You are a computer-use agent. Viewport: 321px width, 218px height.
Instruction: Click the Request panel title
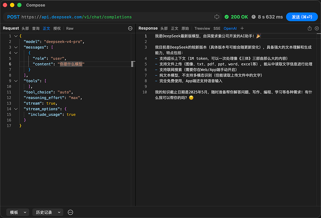coord(11,28)
